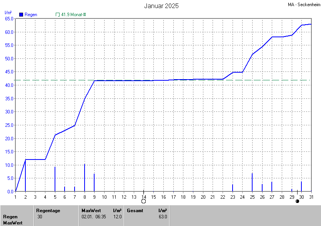This screenshot has height=226, width=321.
Task: Click the Regen row label in table
Action: (x=10, y=217)
